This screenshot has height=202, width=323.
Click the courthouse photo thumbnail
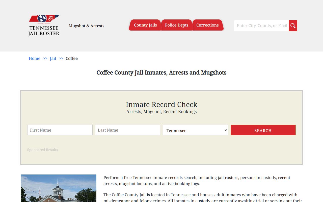click(x=59, y=188)
